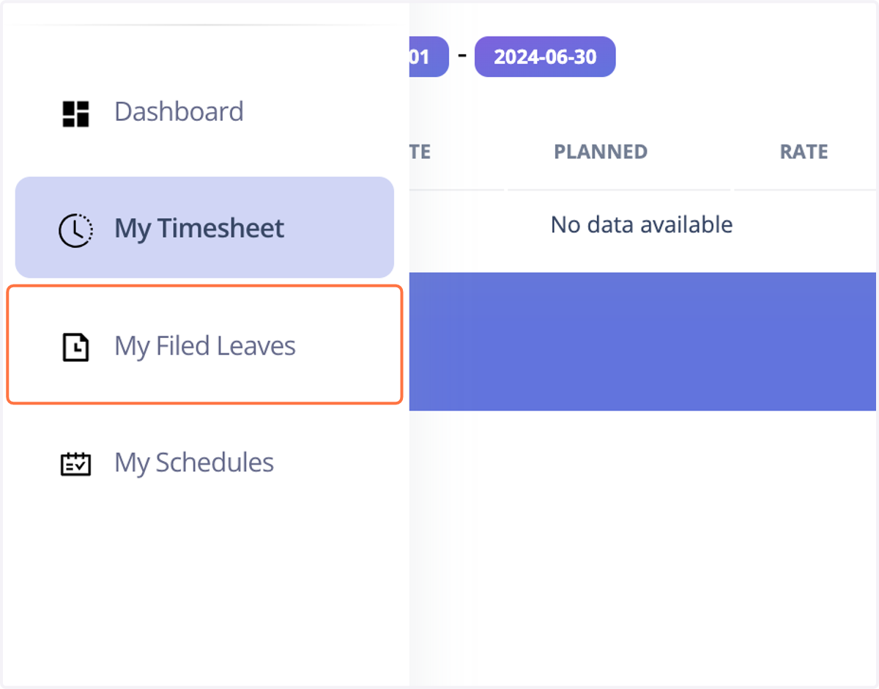Image resolution: width=879 pixels, height=689 pixels.
Task: Select the My Timesheet text label
Action: (199, 228)
